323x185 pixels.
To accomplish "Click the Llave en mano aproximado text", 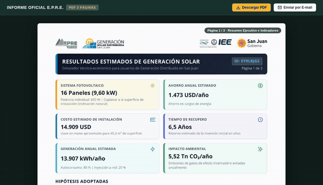I will [x=101, y=133].
